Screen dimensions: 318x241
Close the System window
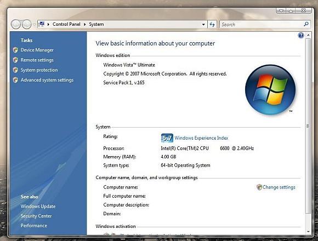pyautogui.click(x=304, y=10)
